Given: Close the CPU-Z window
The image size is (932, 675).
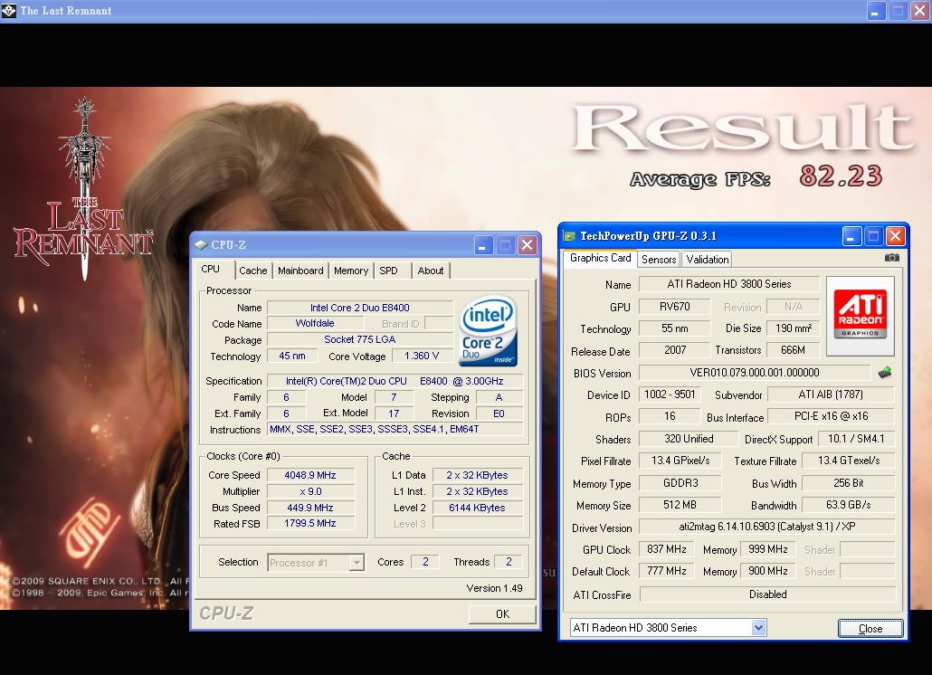Looking at the screenshot, I should click(528, 245).
